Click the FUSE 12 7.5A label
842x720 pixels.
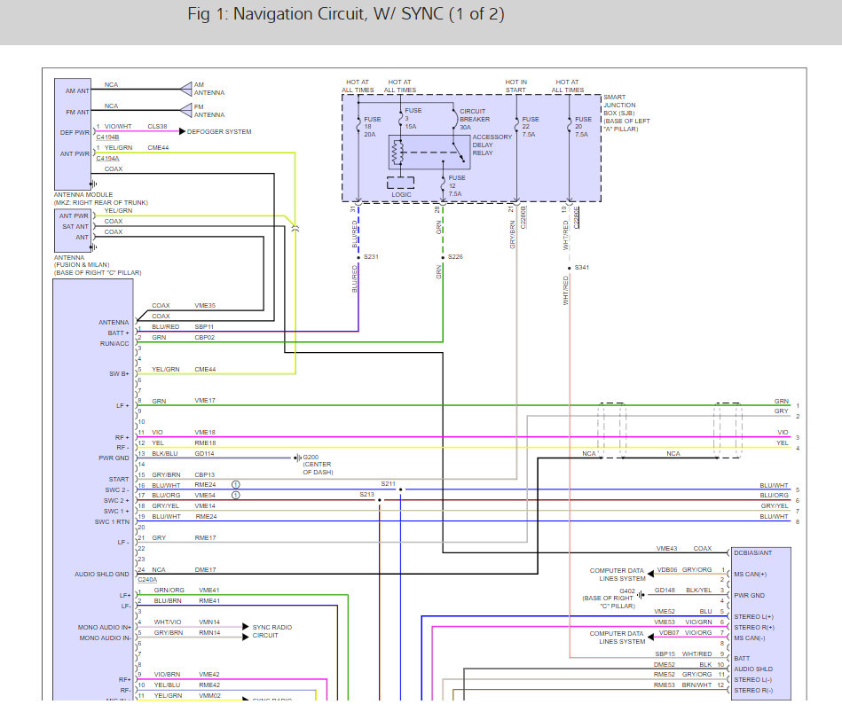click(x=457, y=185)
